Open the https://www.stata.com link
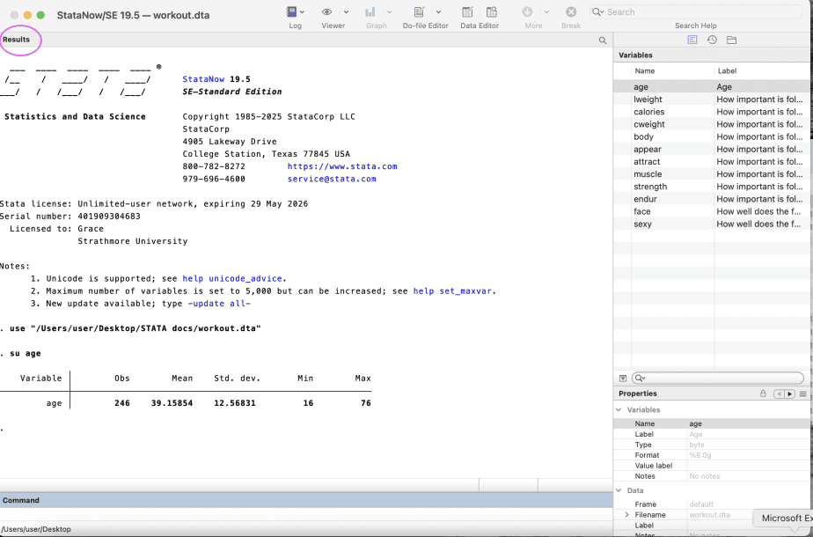The image size is (813, 537). tap(341, 166)
